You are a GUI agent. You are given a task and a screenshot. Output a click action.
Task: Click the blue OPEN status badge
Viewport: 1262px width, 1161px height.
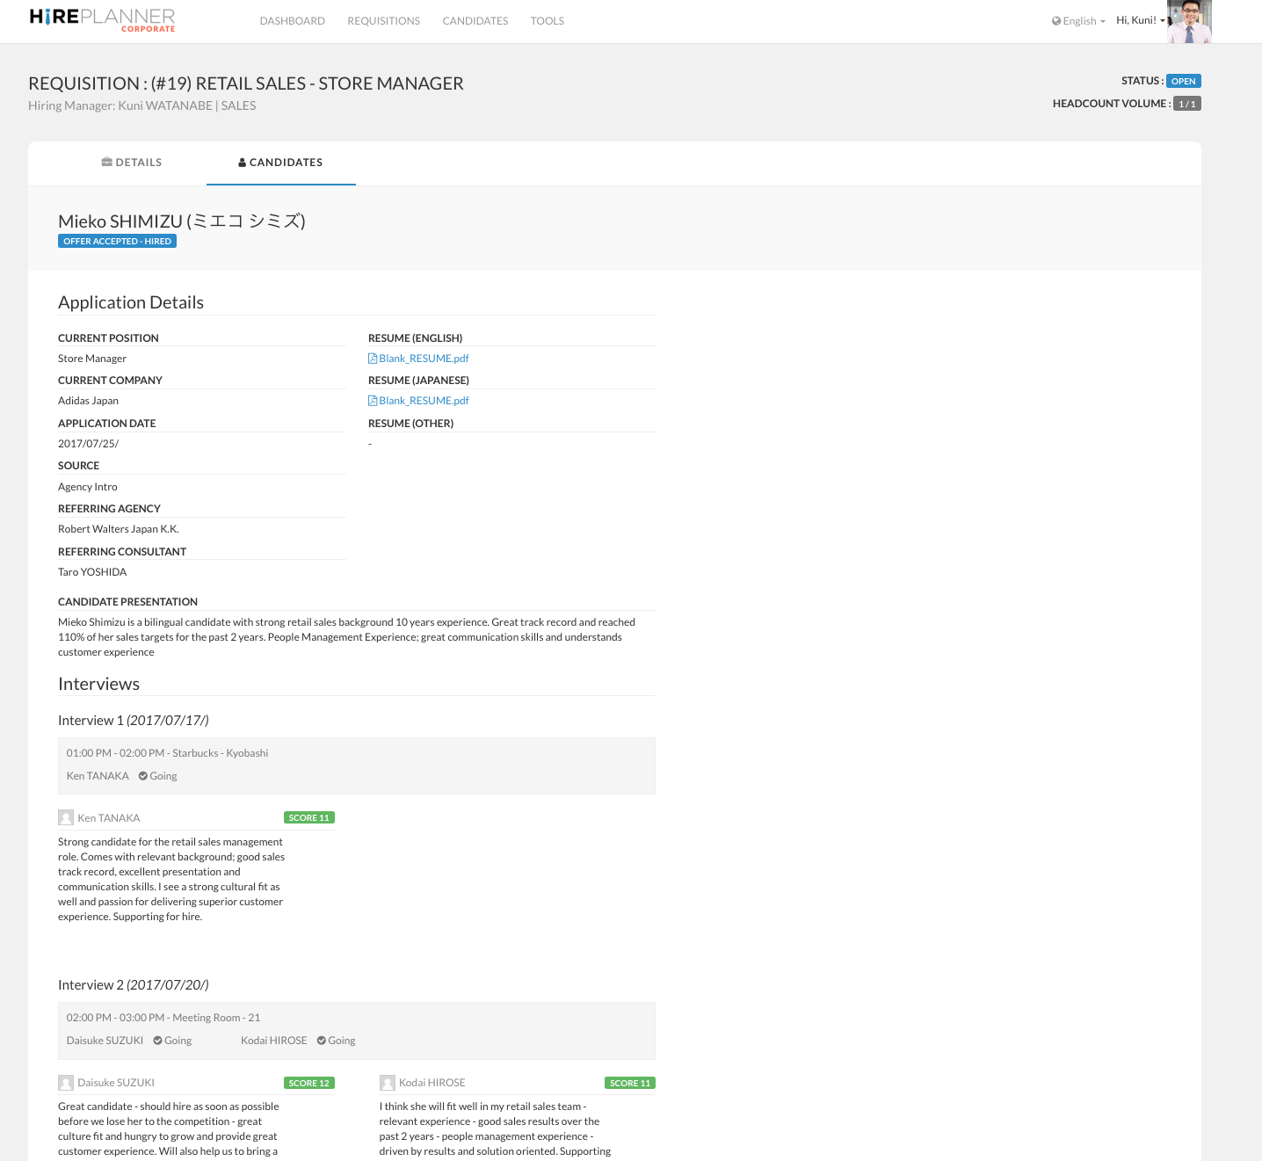coord(1183,81)
